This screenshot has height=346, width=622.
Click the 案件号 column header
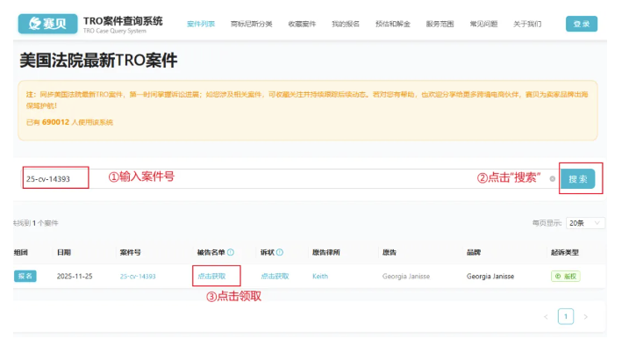point(130,252)
